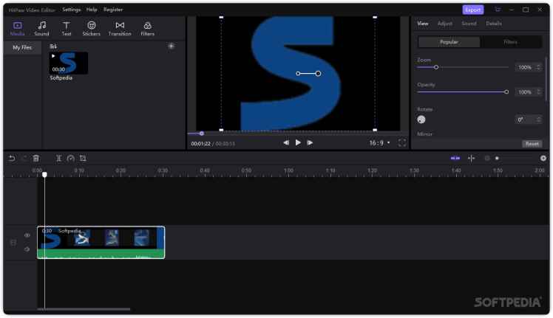Toggle the purple timeline snap icon
Image resolution: width=553 pixels, height=318 pixels.
455,159
